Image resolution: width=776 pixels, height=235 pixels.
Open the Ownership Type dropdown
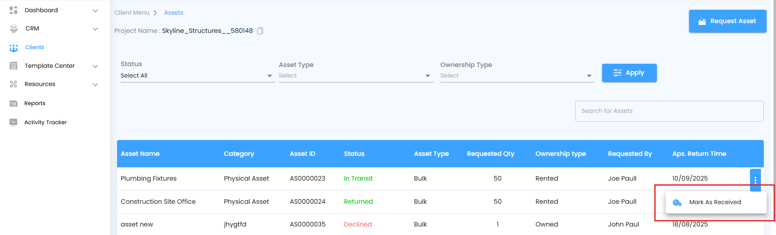[517, 76]
